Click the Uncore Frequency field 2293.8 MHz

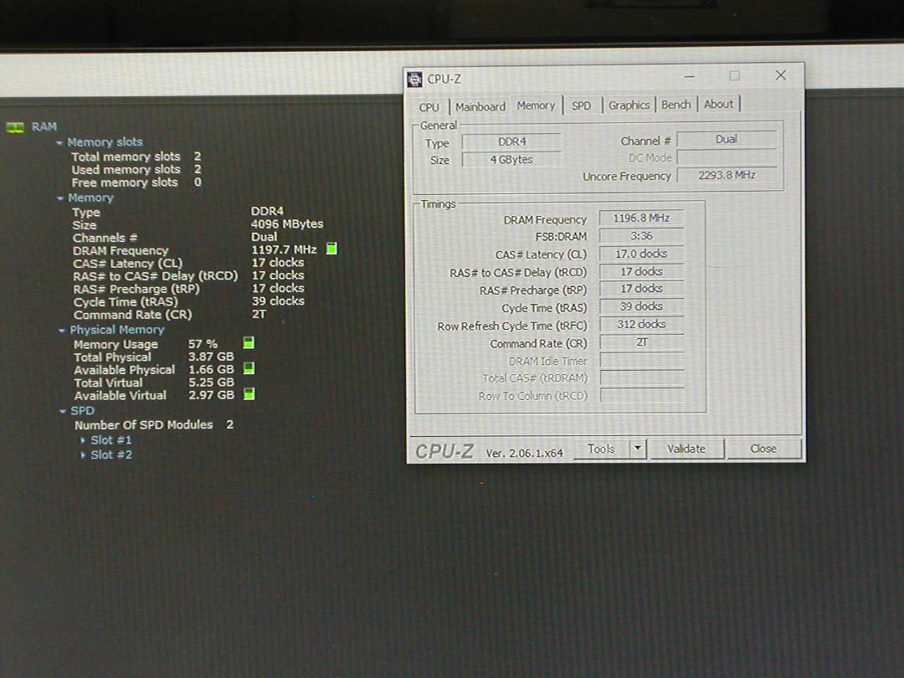[x=727, y=175]
